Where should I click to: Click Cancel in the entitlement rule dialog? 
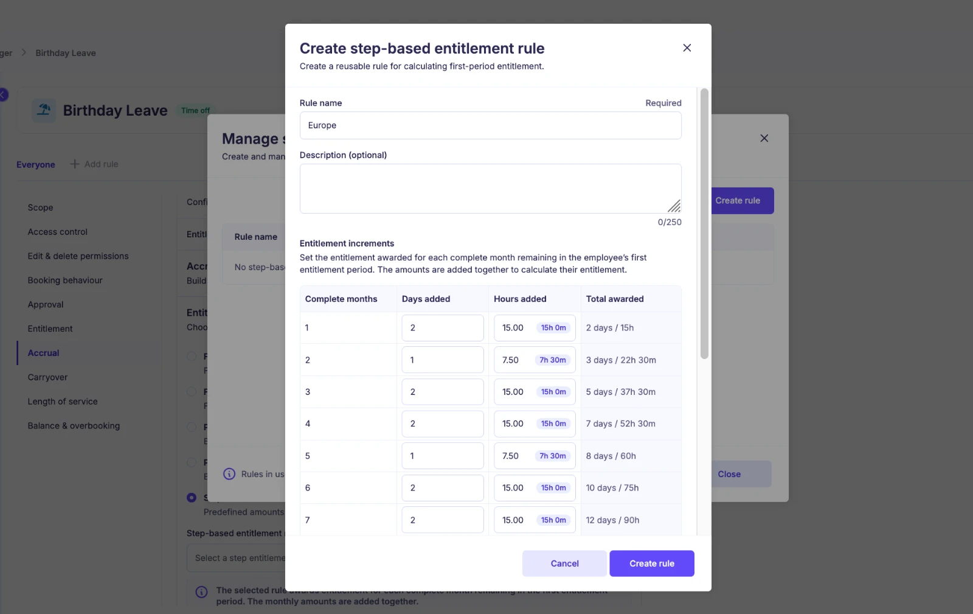(564, 563)
